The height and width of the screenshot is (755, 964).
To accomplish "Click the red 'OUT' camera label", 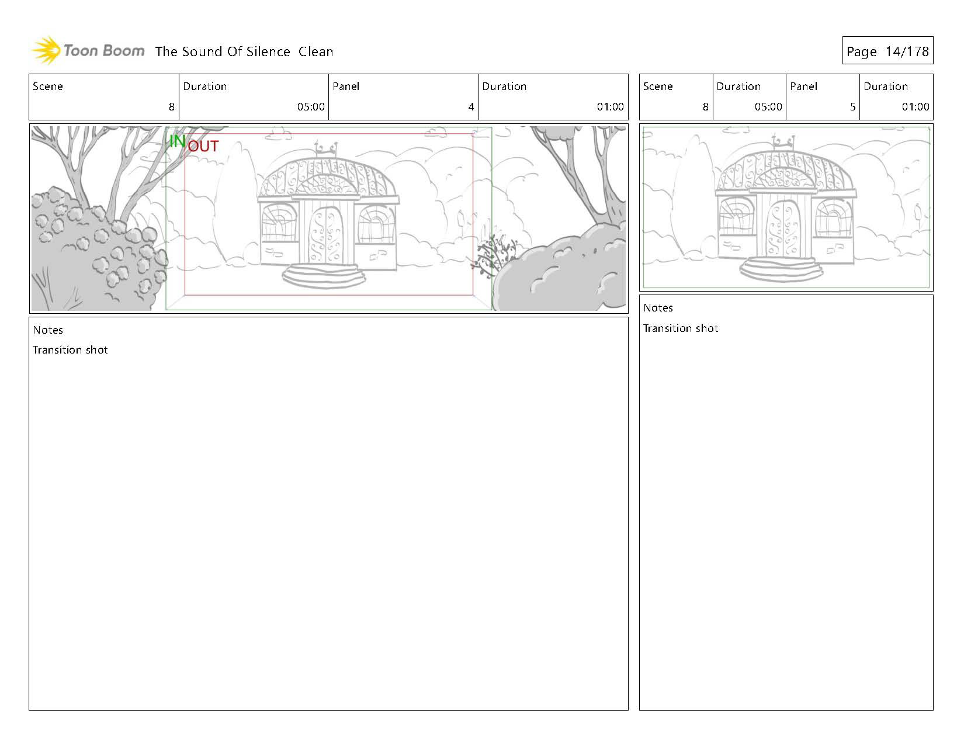I will coord(203,147).
